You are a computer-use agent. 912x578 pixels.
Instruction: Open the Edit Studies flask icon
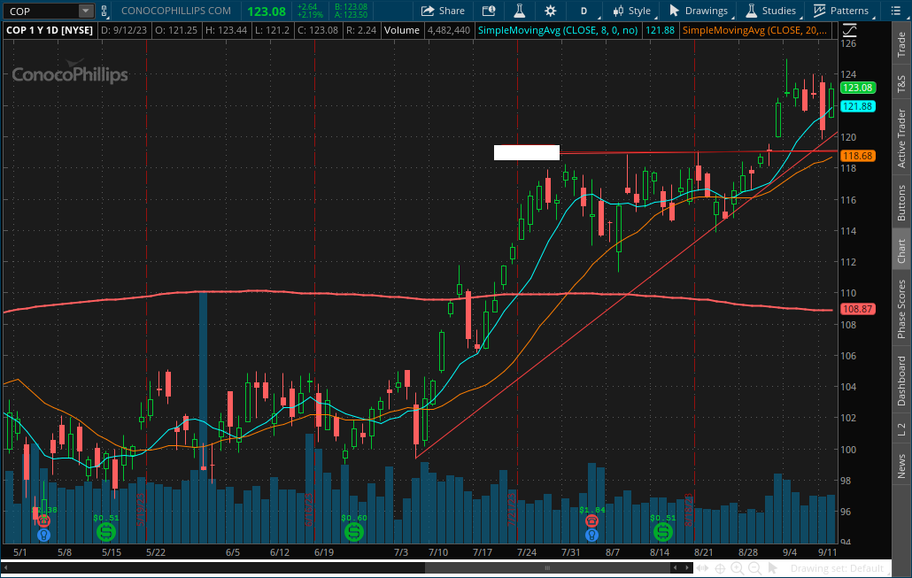tap(520, 11)
